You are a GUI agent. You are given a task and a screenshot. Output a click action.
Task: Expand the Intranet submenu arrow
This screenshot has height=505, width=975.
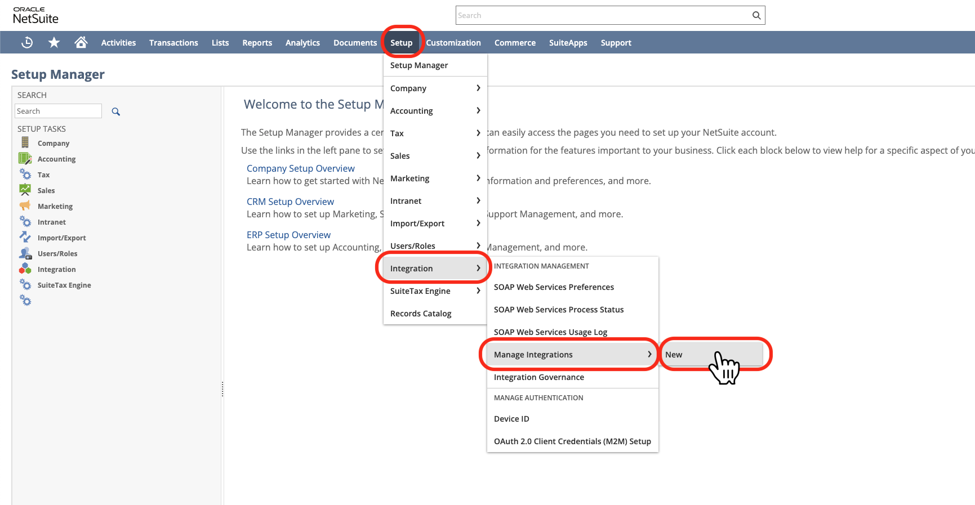[478, 200]
